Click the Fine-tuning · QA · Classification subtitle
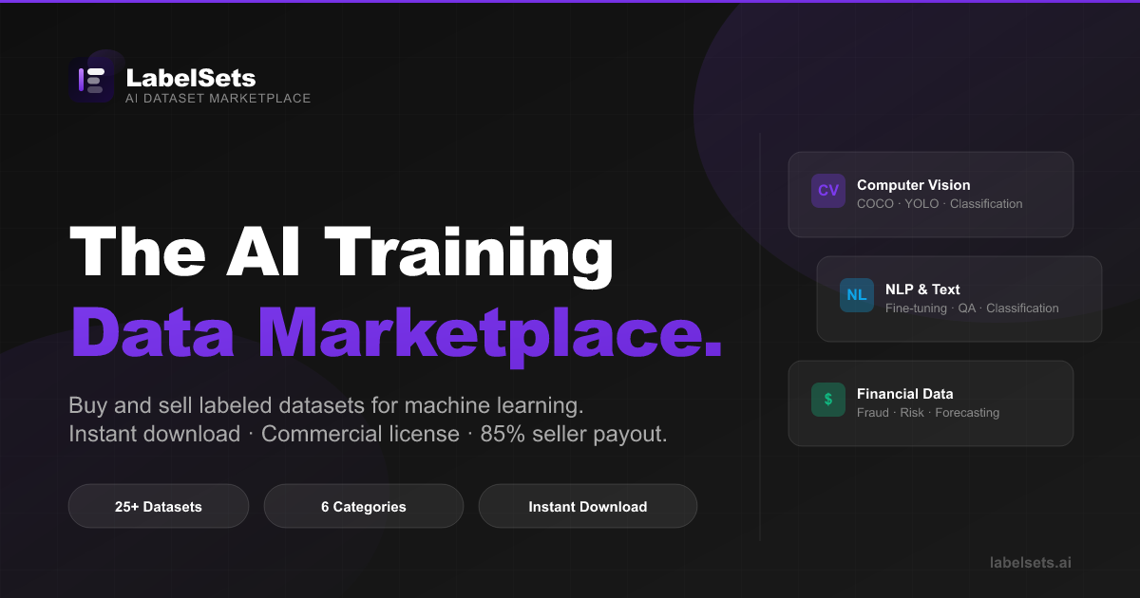This screenshot has height=598, width=1140. pyautogui.click(x=972, y=308)
